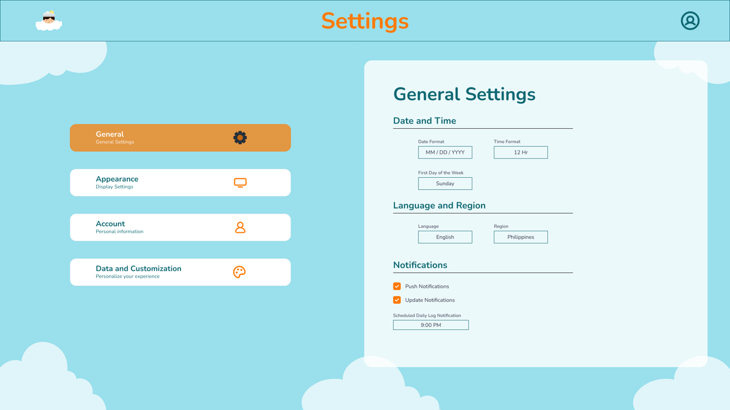The width and height of the screenshot is (730, 410).
Task: Disable the Push Notifications checkbox
Action: (397, 287)
